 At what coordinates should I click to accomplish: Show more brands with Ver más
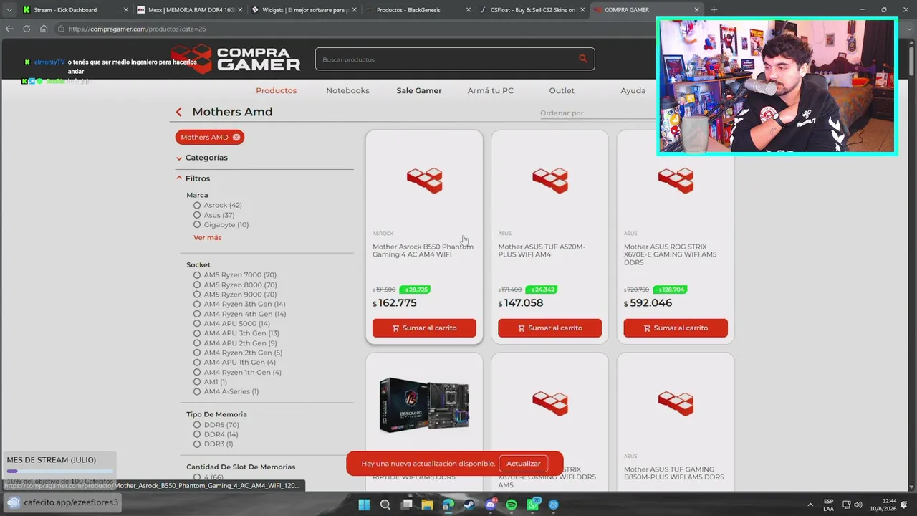point(208,237)
